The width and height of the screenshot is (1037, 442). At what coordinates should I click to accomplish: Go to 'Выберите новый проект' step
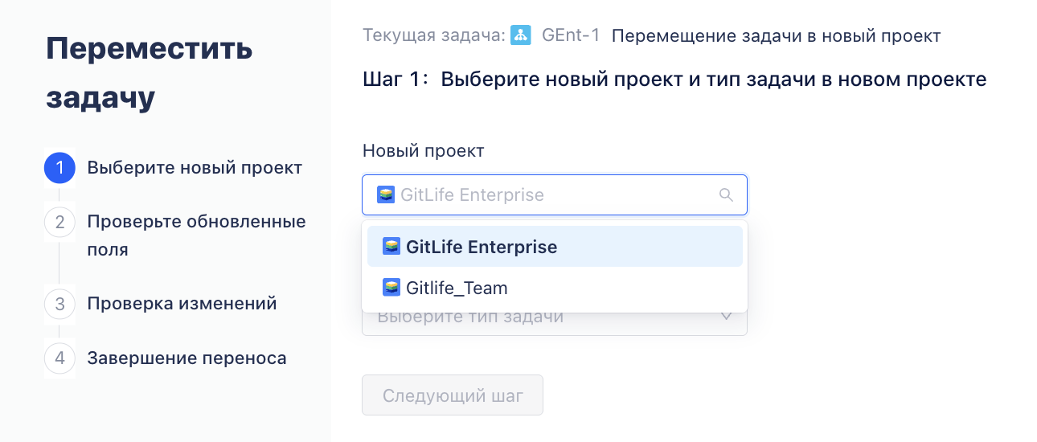[195, 168]
